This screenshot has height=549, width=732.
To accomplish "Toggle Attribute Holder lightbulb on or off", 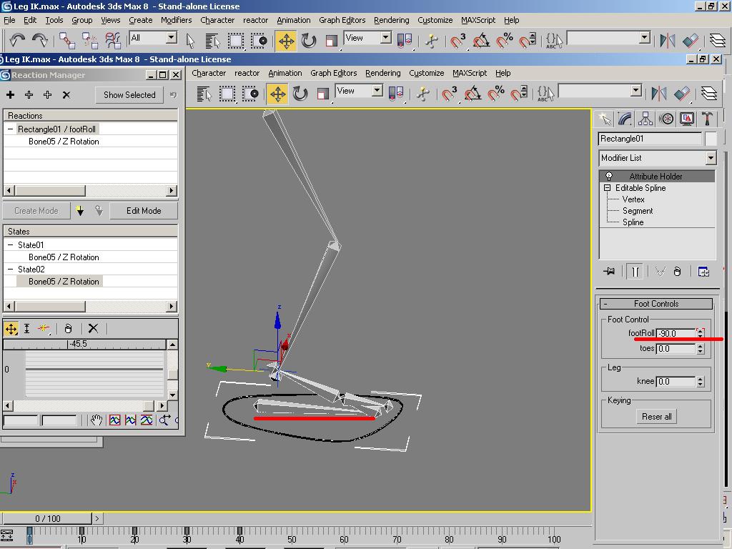I will tap(609, 176).
